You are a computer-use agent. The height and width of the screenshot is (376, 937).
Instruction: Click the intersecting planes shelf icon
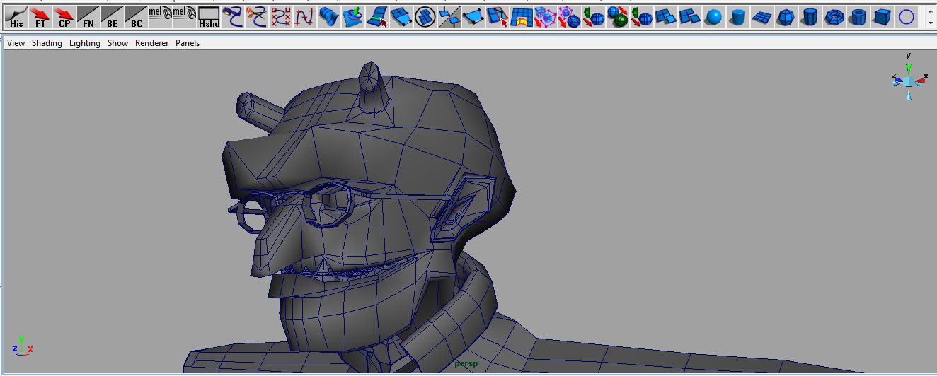(x=449, y=16)
